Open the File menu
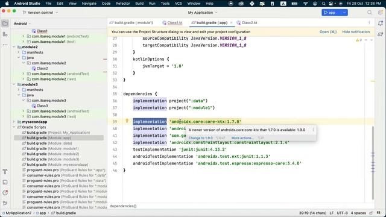 (48, 4)
